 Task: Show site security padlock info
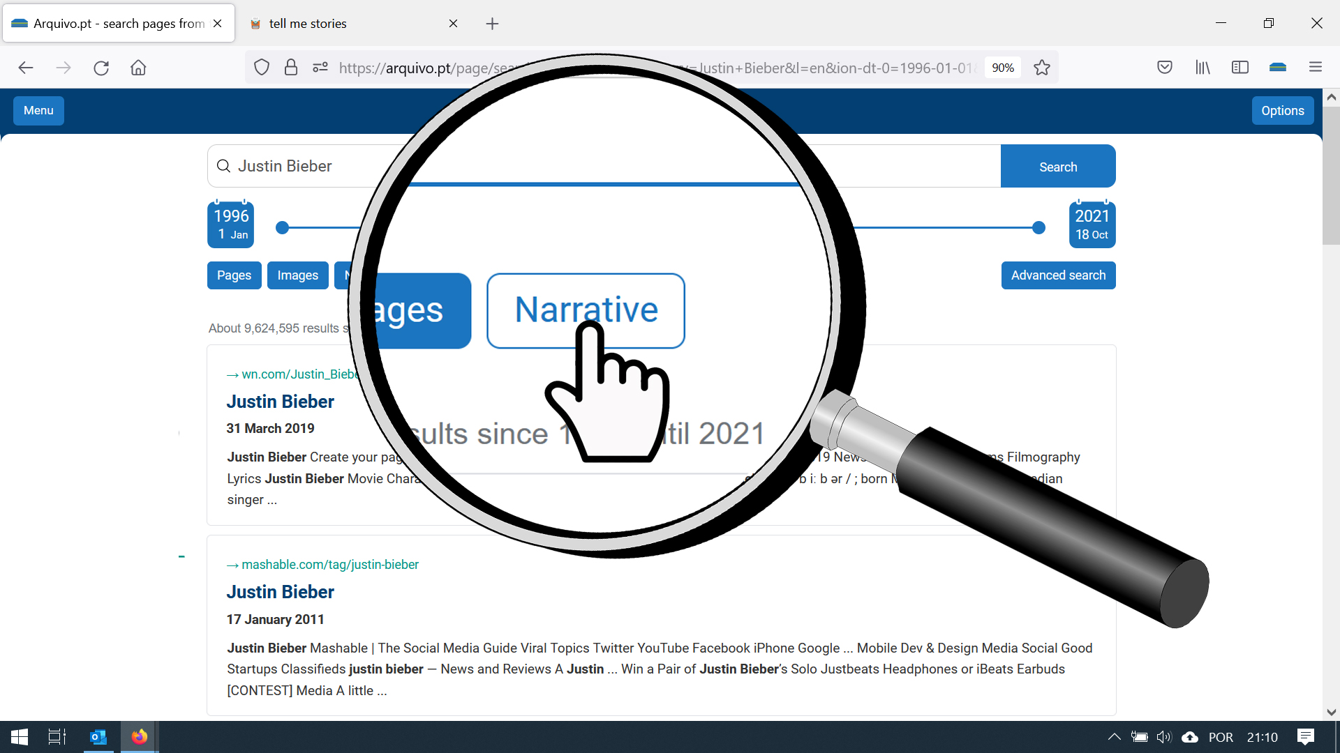[x=291, y=68]
